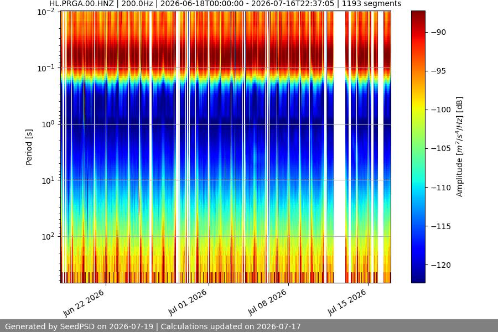Click the 'Period [s]' y-axis label

coord(29,147)
